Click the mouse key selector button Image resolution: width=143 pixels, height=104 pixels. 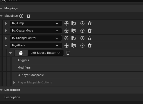[x=21, y=53]
